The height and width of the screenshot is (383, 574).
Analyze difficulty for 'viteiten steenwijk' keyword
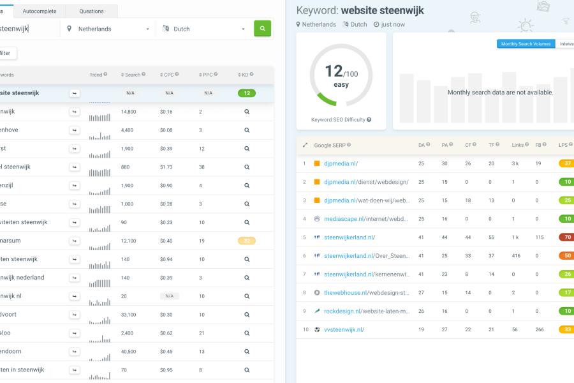247,223
